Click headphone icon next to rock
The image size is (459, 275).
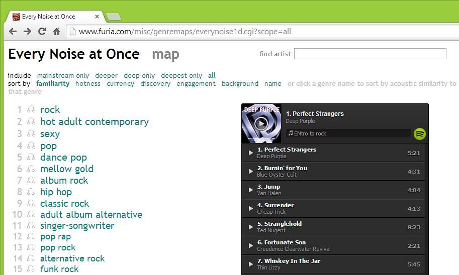click(x=31, y=109)
